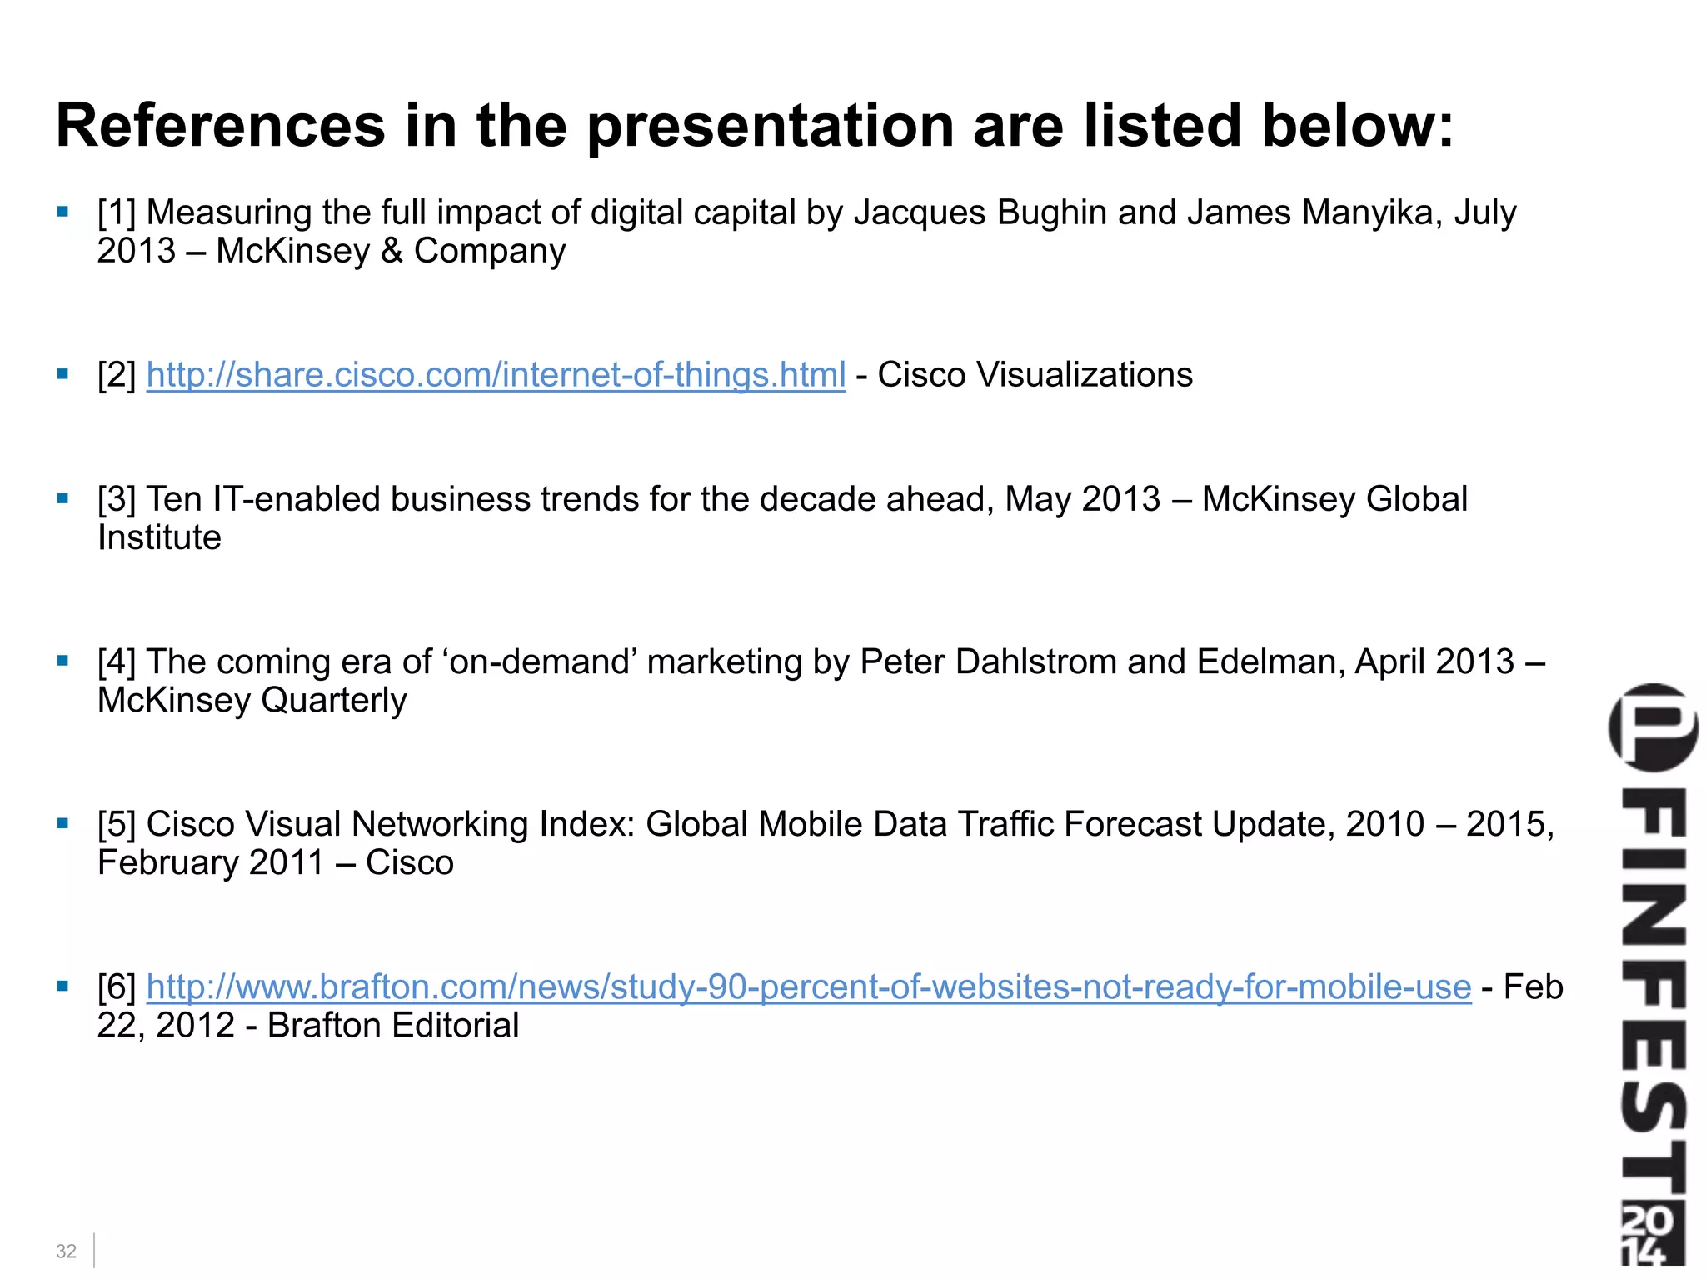Image resolution: width=1706 pixels, height=1280 pixels.
Task: Select reference [5] Cisco Visual Networking Index
Action: [826, 843]
